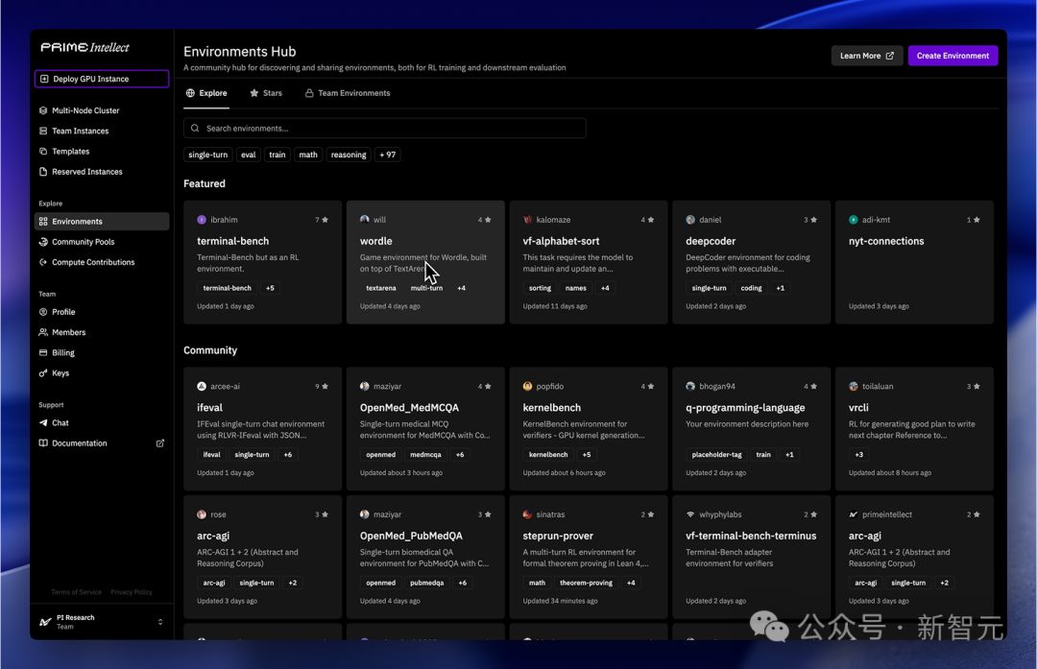
Task: Expand +5 tags on terminal-bench card
Action: (x=270, y=288)
